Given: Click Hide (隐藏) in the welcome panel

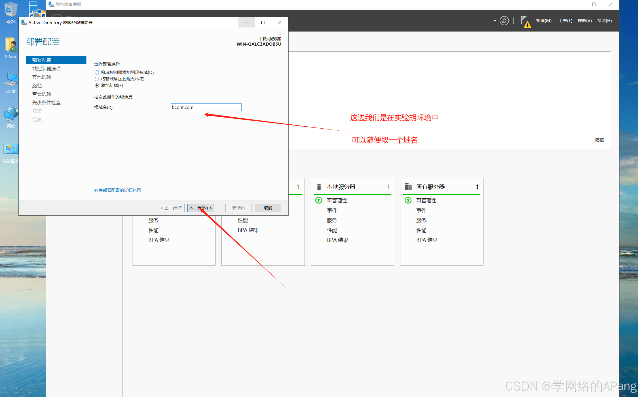Looking at the screenshot, I should click(599, 140).
